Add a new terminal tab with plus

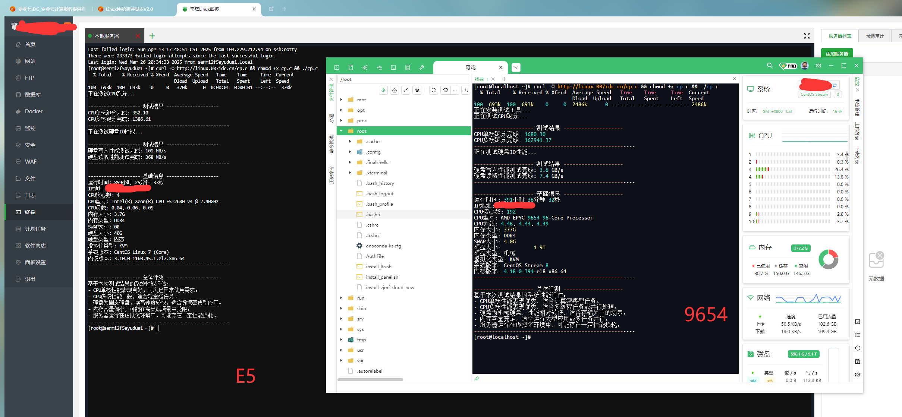point(152,36)
